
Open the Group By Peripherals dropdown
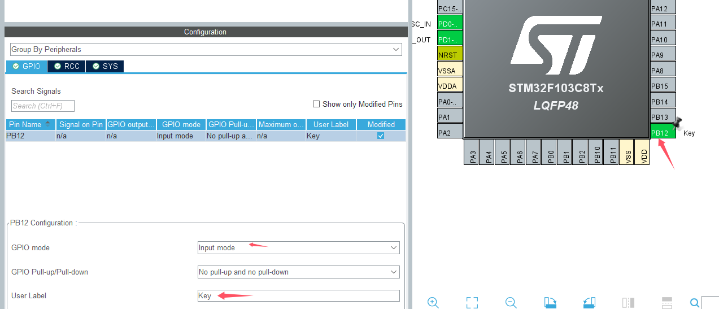[206, 50]
